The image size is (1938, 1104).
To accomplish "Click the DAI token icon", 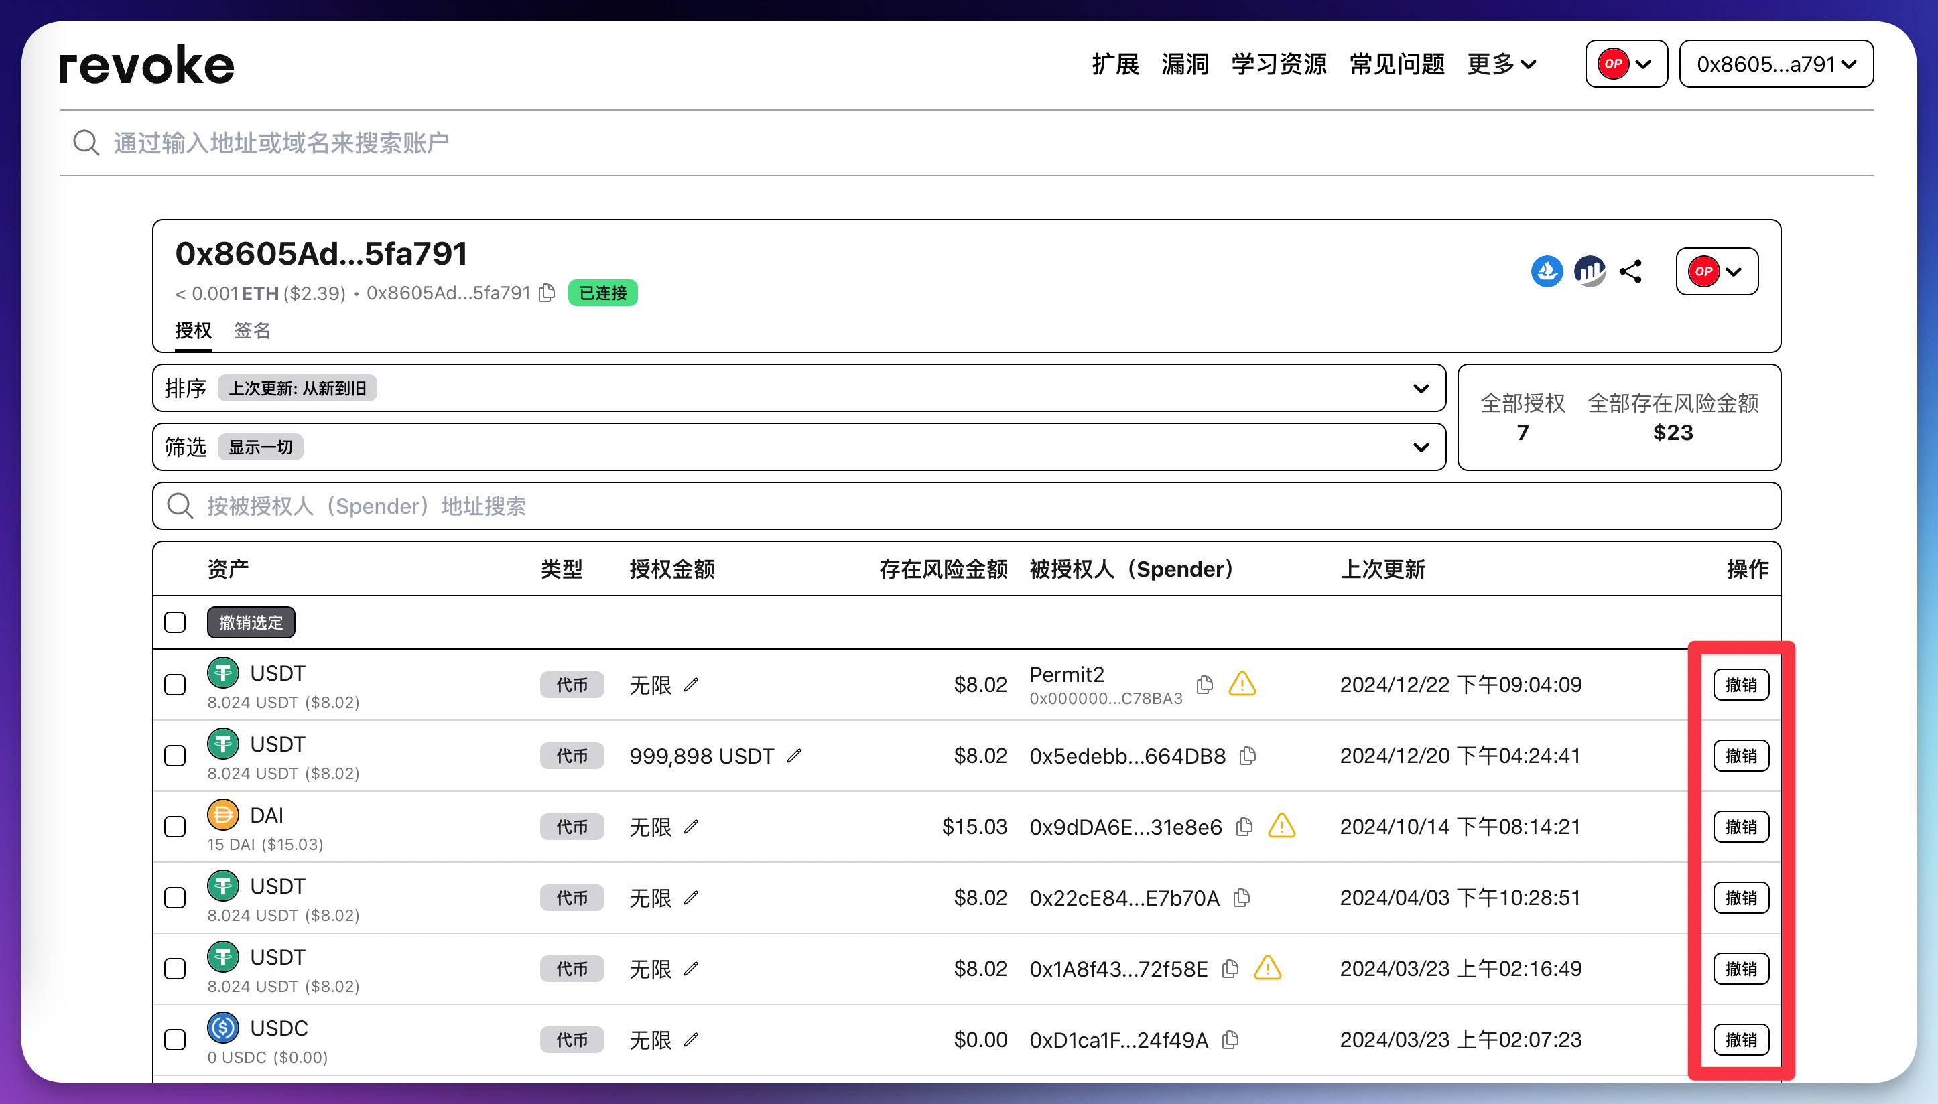I will pos(223,815).
